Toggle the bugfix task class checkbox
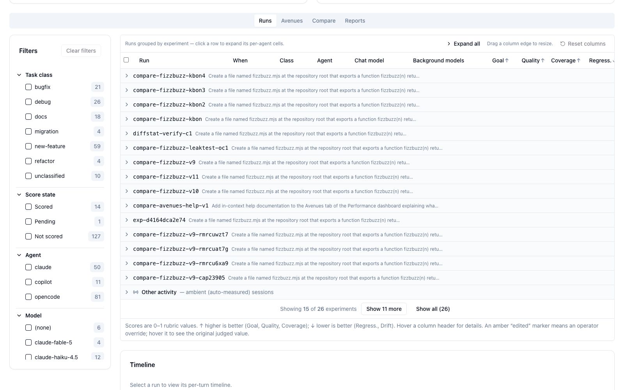This screenshot has width=624, height=390. (x=28, y=87)
